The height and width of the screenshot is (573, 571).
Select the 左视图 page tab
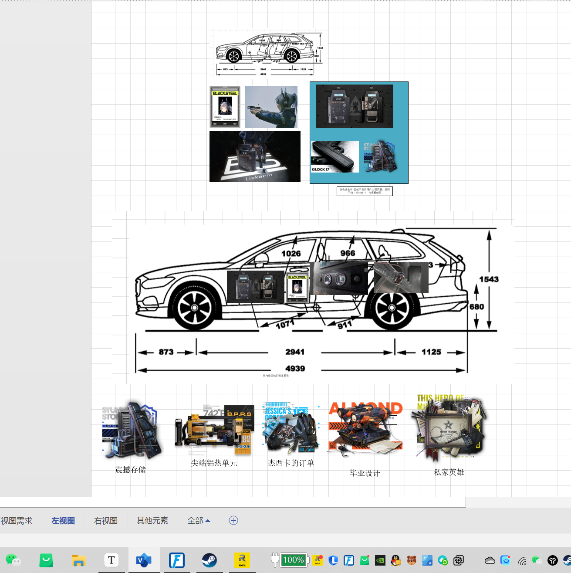pyautogui.click(x=63, y=521)
